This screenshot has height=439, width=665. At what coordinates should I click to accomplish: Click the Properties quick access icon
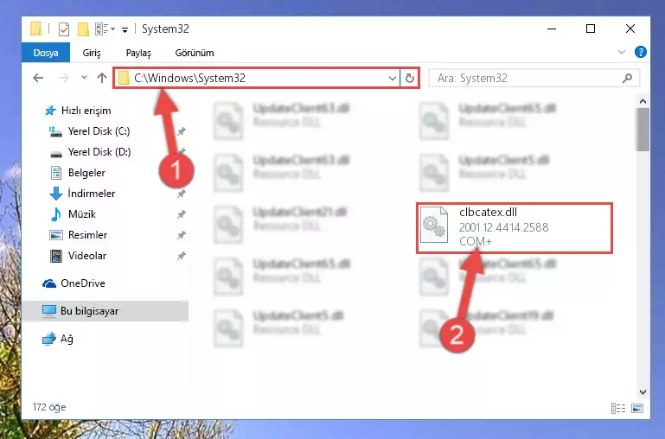click(x=64, y=29)
